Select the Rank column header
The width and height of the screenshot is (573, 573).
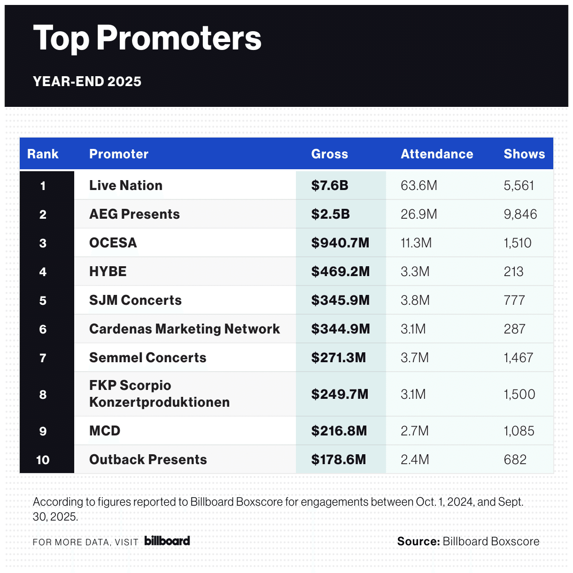click(43, 154)
